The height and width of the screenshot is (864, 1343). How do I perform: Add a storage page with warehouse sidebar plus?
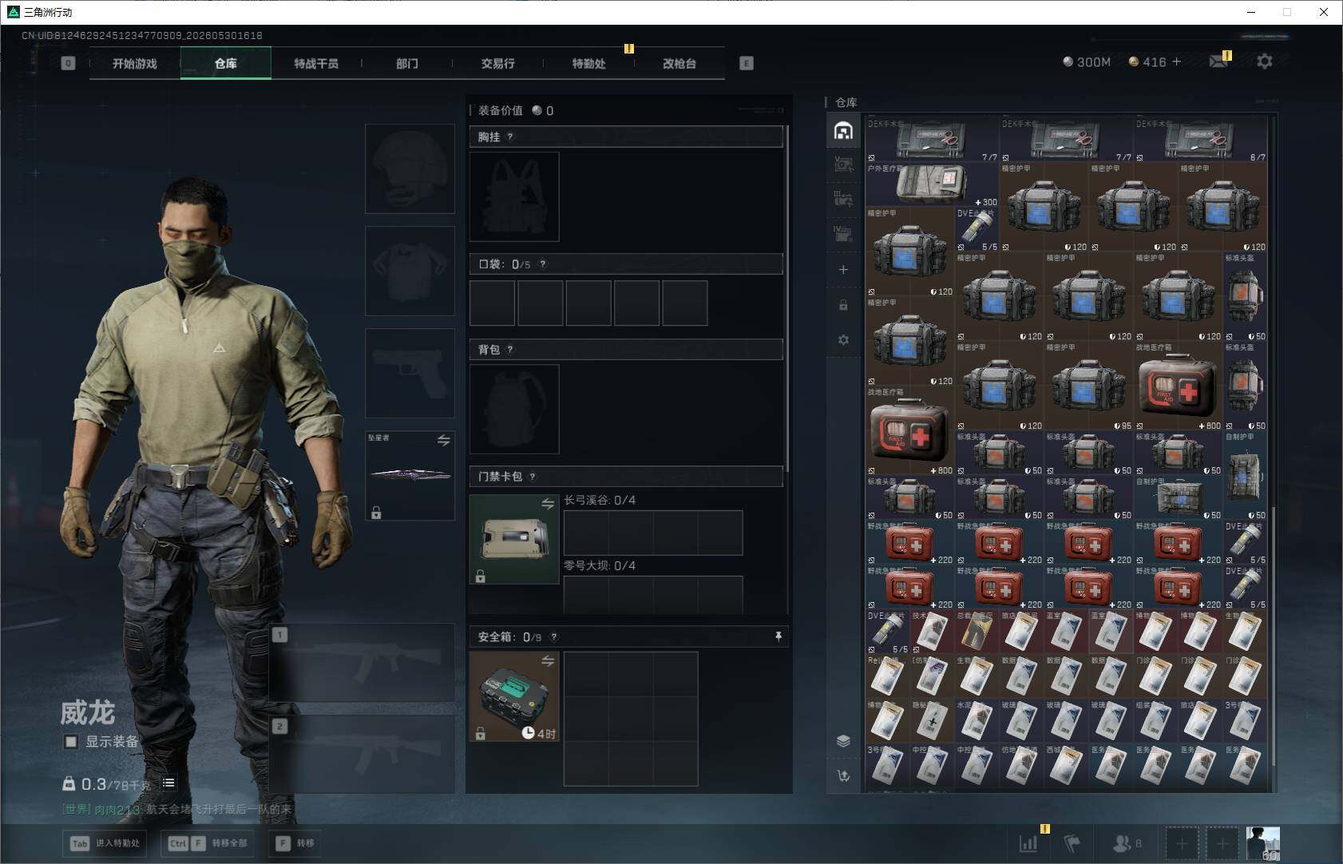tap(843, 270)
